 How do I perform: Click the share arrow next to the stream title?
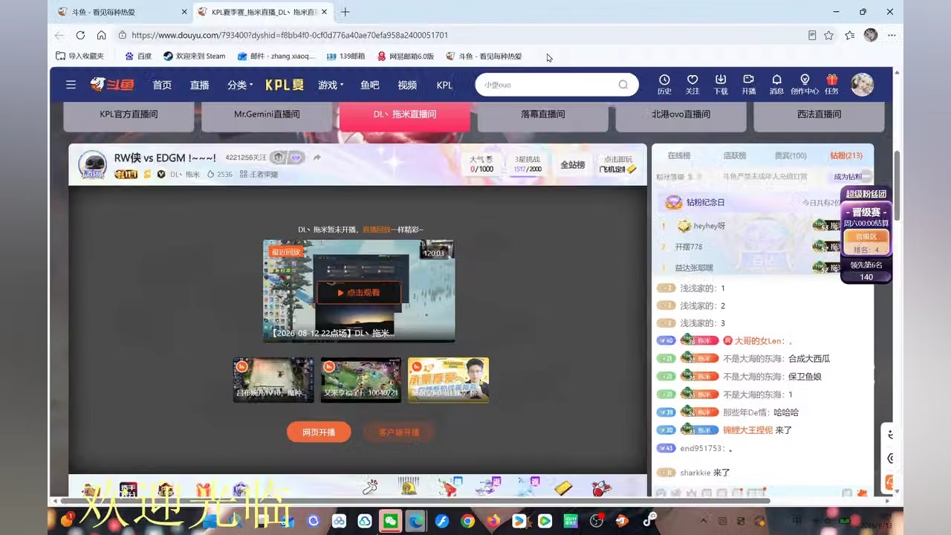[317, 158]
